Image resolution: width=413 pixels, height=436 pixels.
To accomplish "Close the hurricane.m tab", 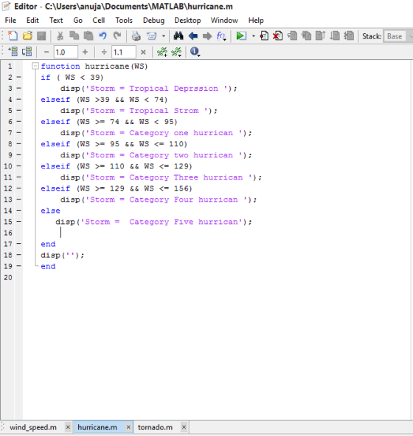I will coord(128,427).
